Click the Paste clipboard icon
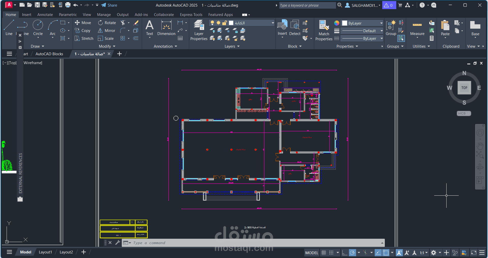The height and width of the screenshot is (258, 488). (x=445, y=26)
